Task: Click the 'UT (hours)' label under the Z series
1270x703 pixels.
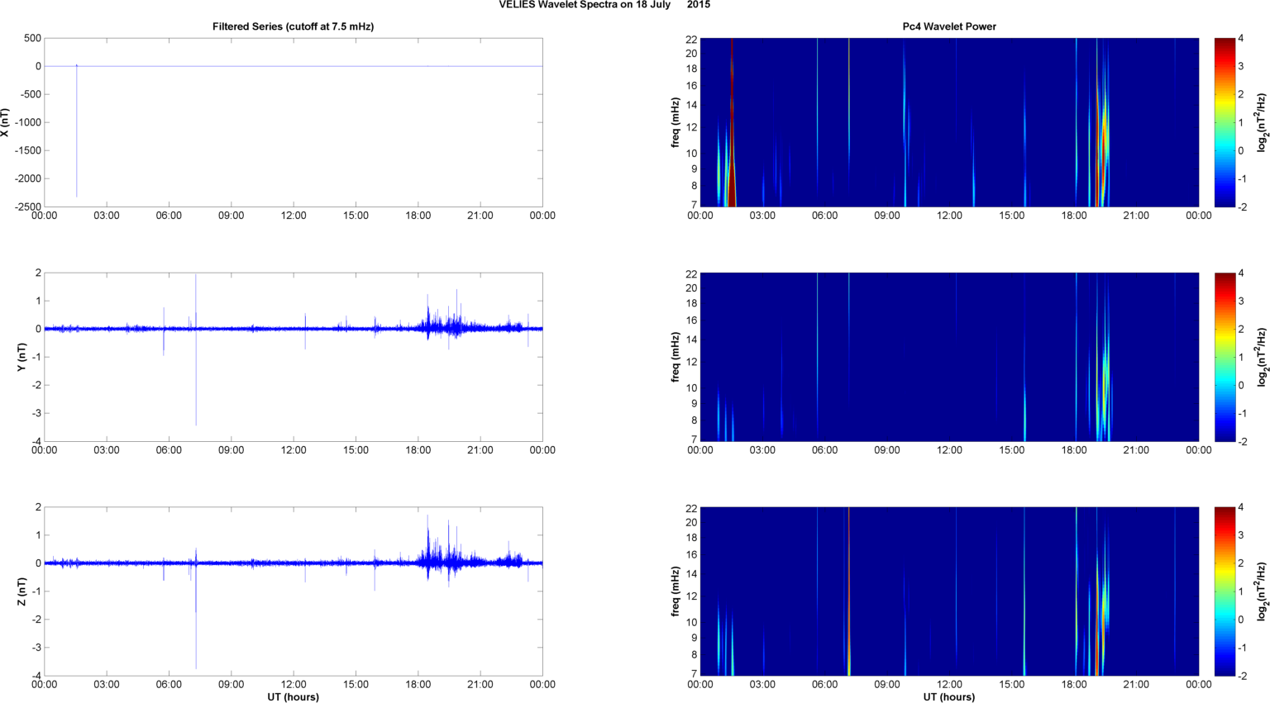Action: click(293, 696)
